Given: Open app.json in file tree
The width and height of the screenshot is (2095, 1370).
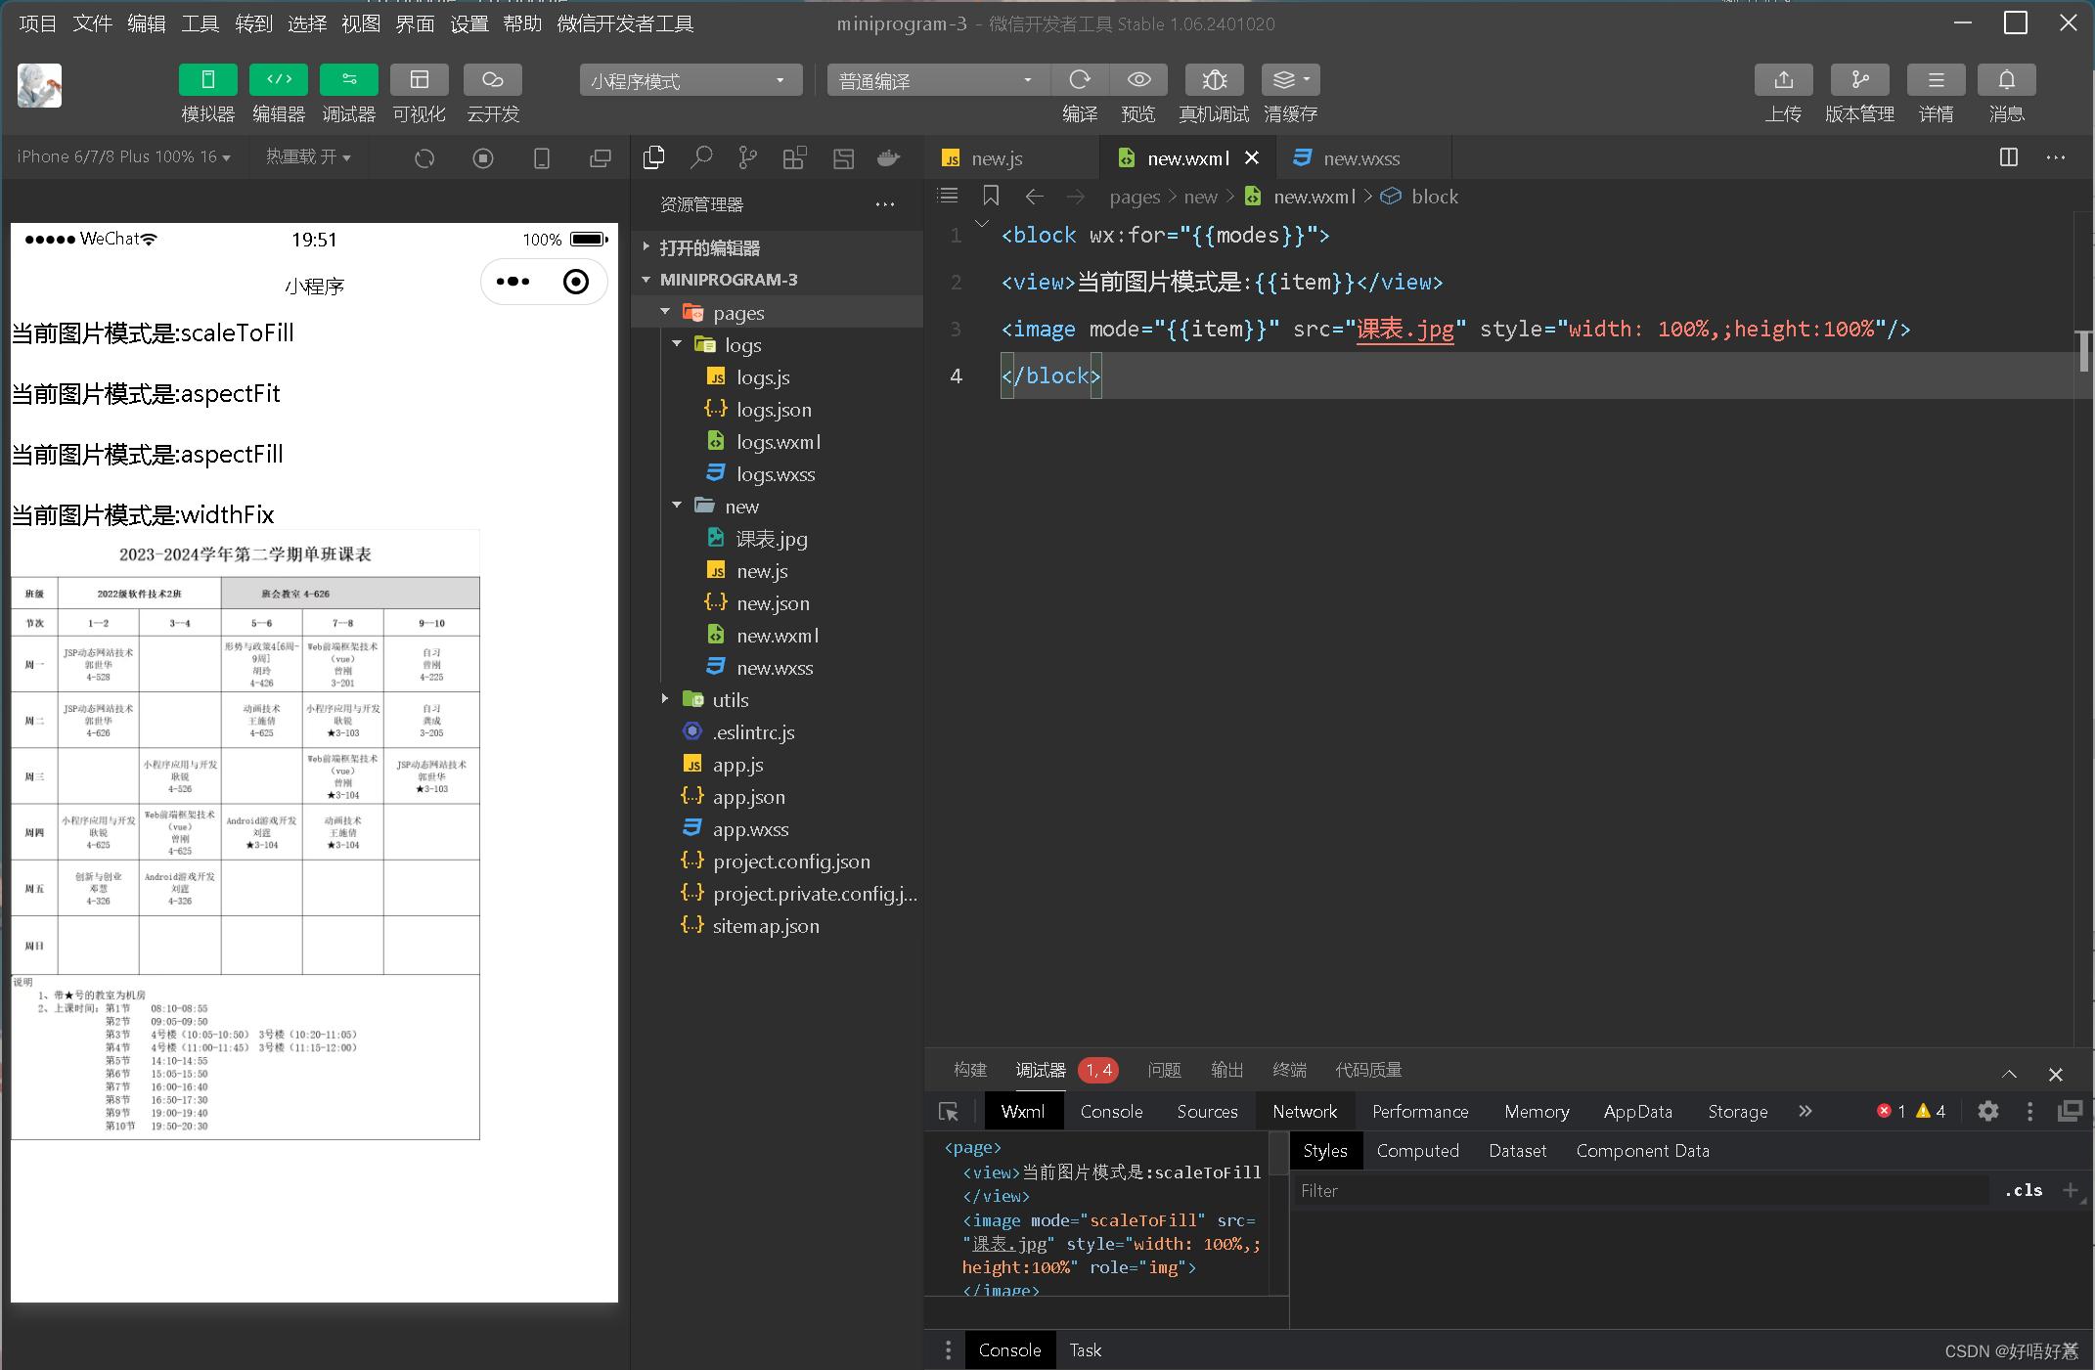Looking at the screenshot, I should (748, 797).
